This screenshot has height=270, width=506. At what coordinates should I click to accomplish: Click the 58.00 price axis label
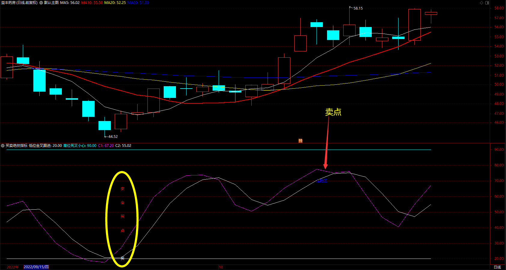499,8
